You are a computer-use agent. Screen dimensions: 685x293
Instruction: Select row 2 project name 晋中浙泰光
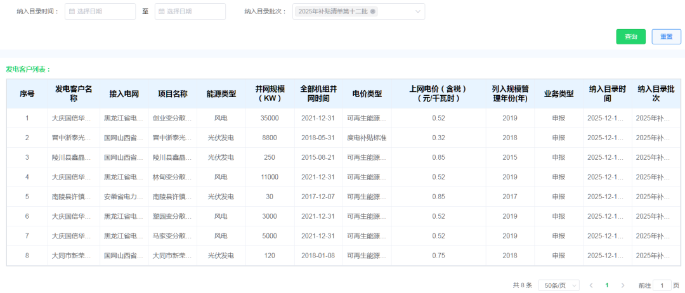[172, 138]
